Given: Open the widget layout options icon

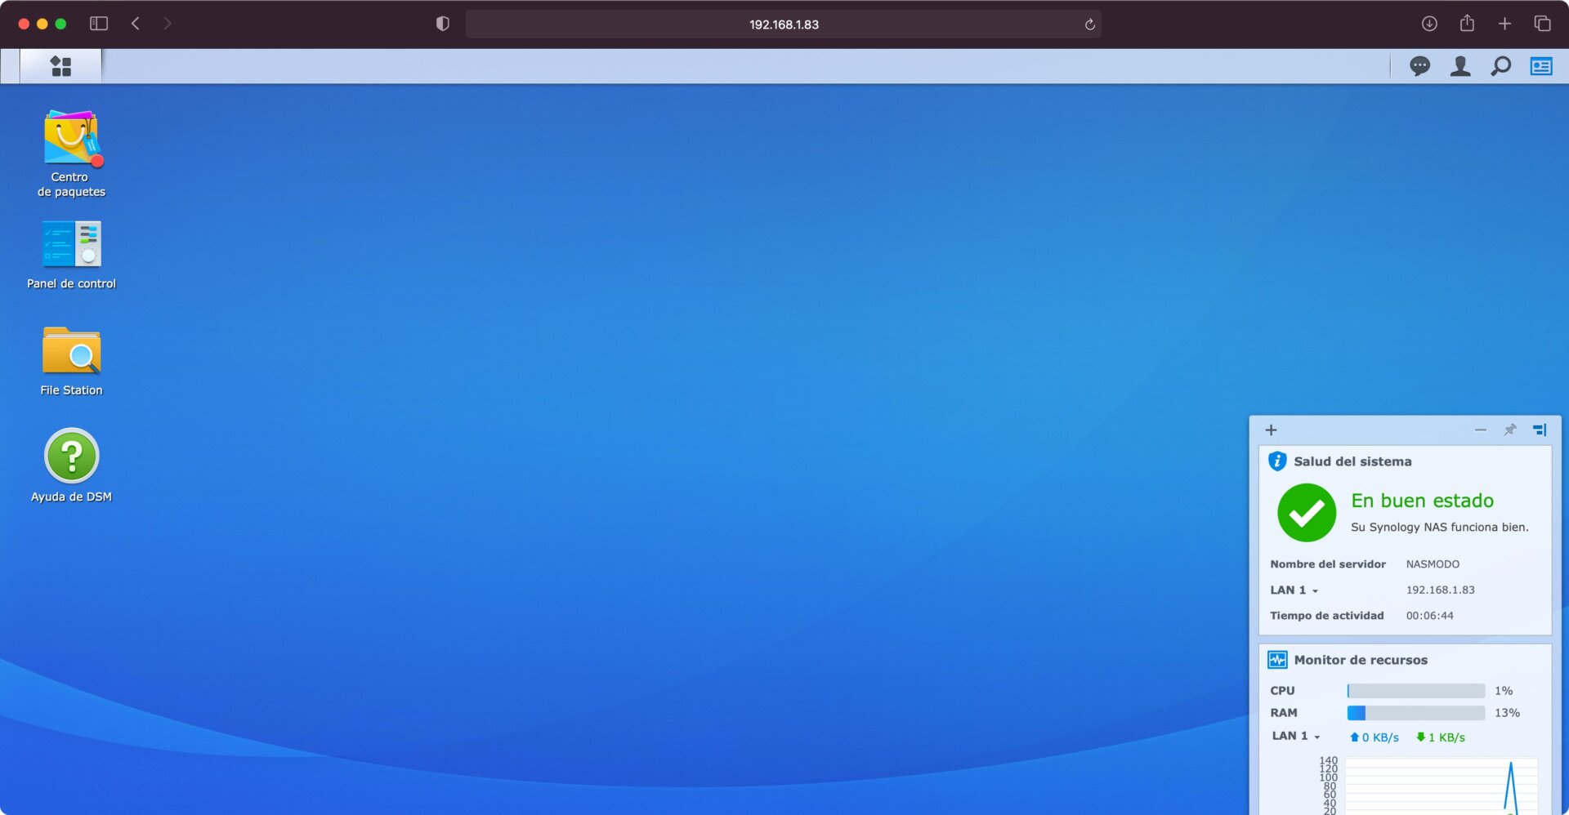Looking at the screenshot, I should pos(1540,430).
